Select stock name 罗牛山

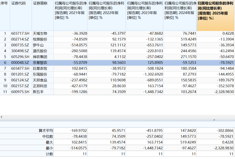point(38,45)
